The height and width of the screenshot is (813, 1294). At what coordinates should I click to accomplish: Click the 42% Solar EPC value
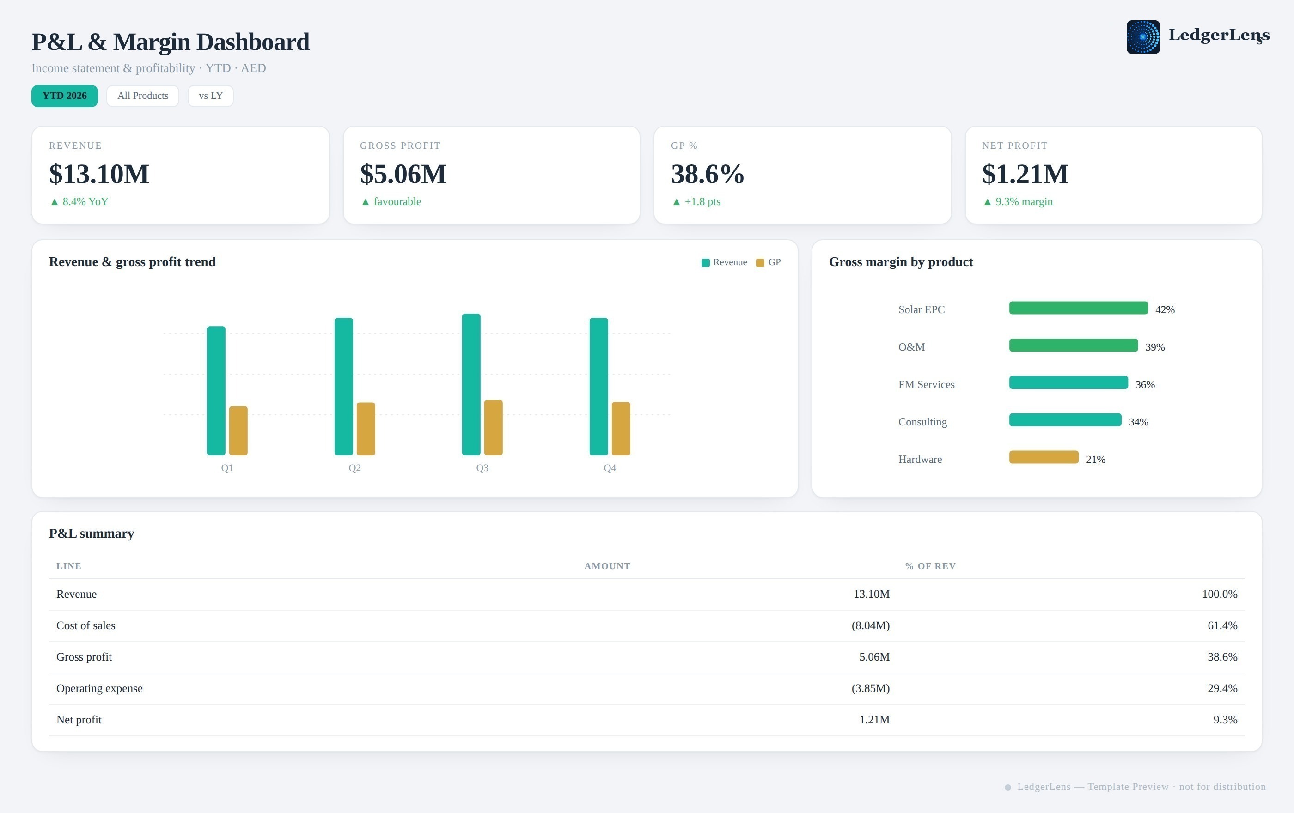(x=1165, y=310)
